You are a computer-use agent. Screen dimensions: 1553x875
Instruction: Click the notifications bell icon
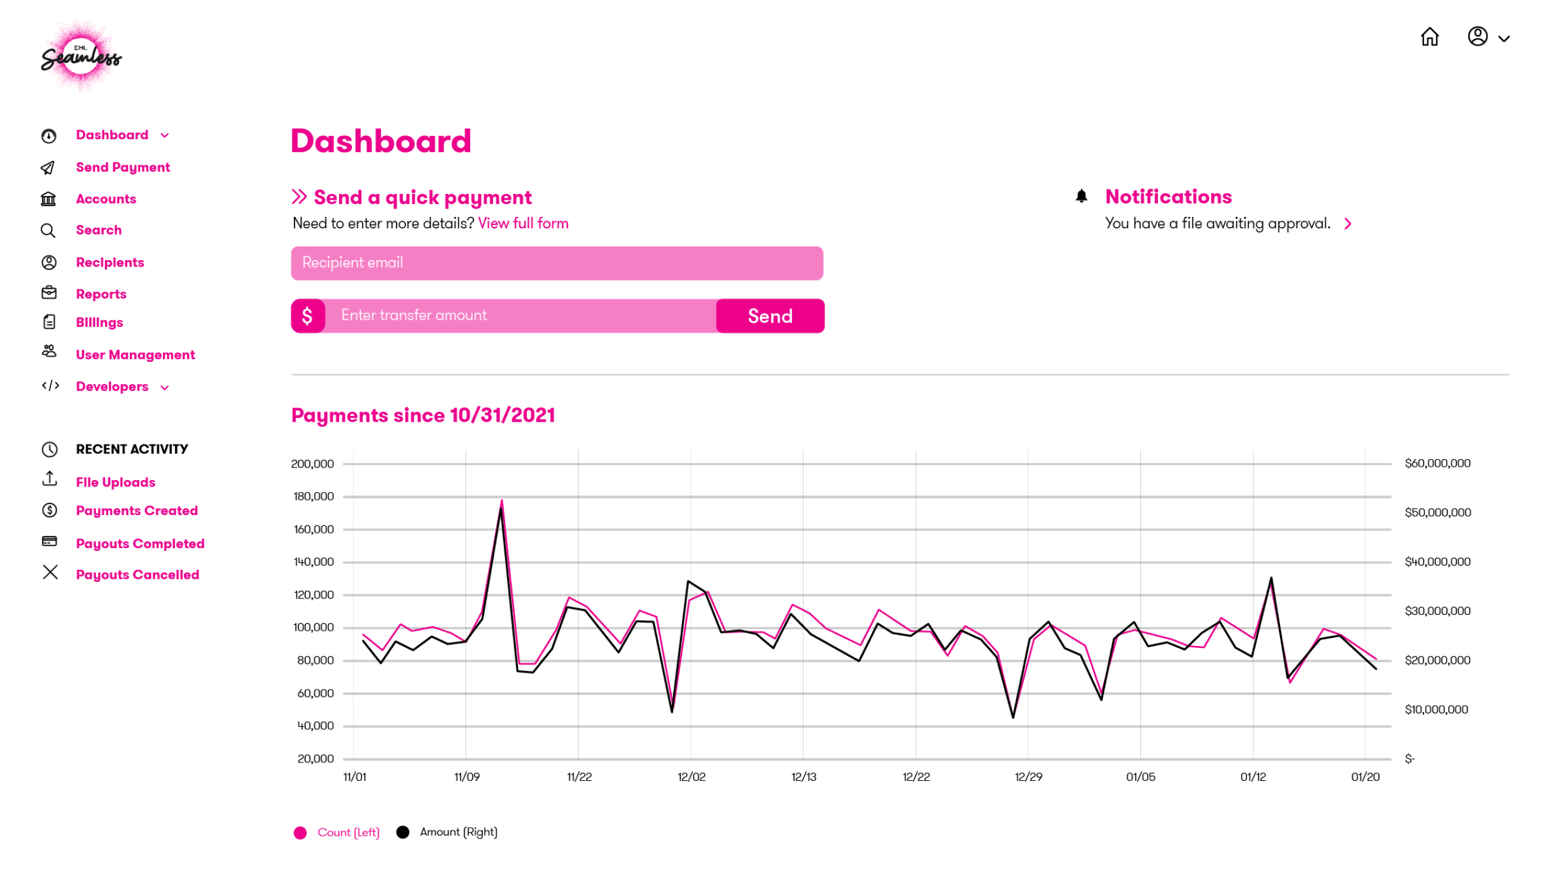1081,196
